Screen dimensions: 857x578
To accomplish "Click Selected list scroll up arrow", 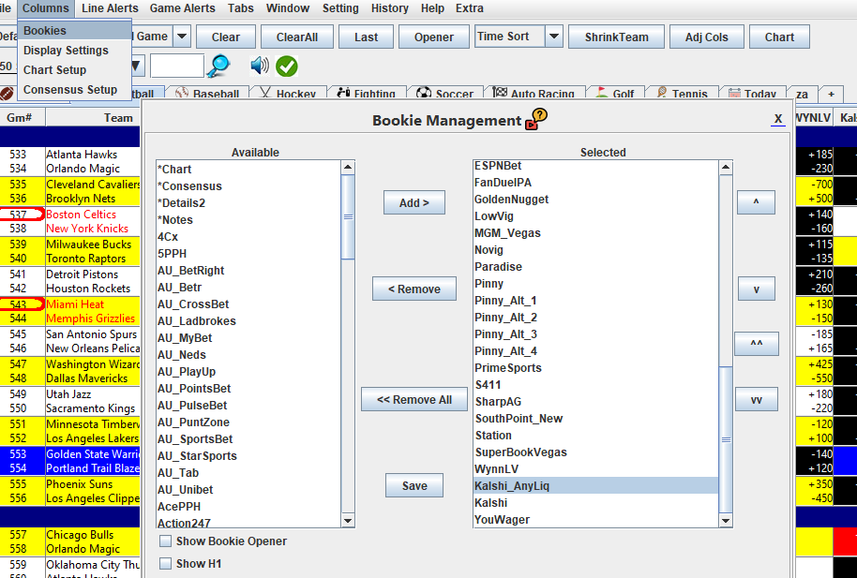I will [726, 167].
